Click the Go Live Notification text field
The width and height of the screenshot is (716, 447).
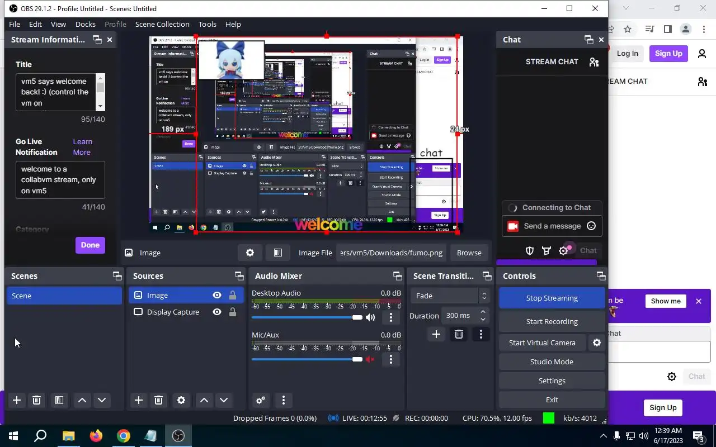(60, 180)
